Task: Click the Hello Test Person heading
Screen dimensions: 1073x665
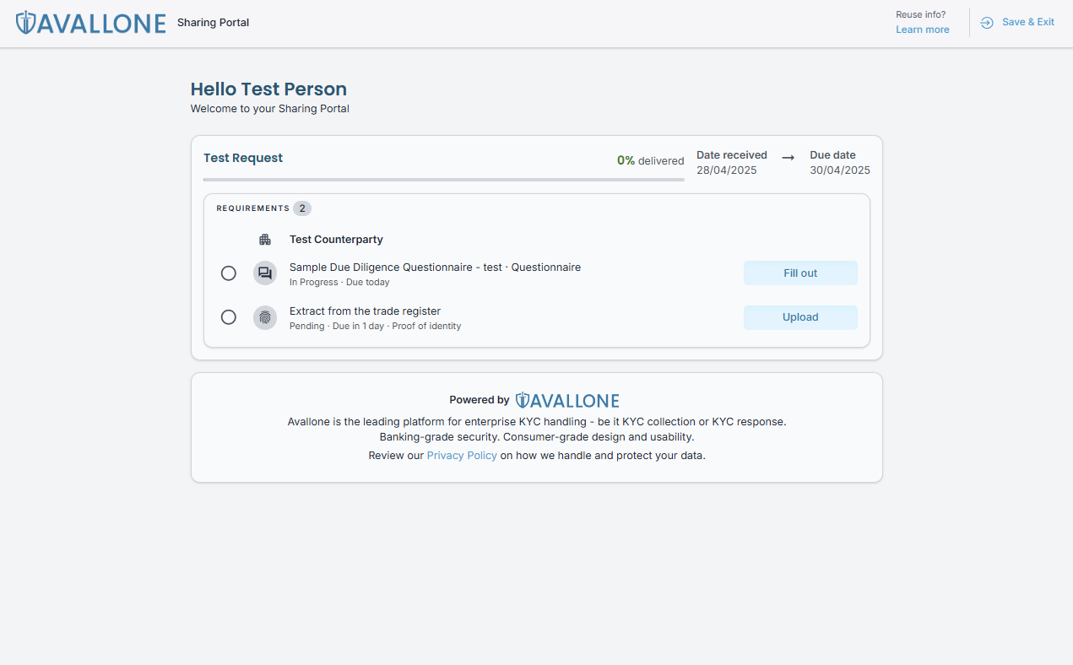Action: pos(268,89)
